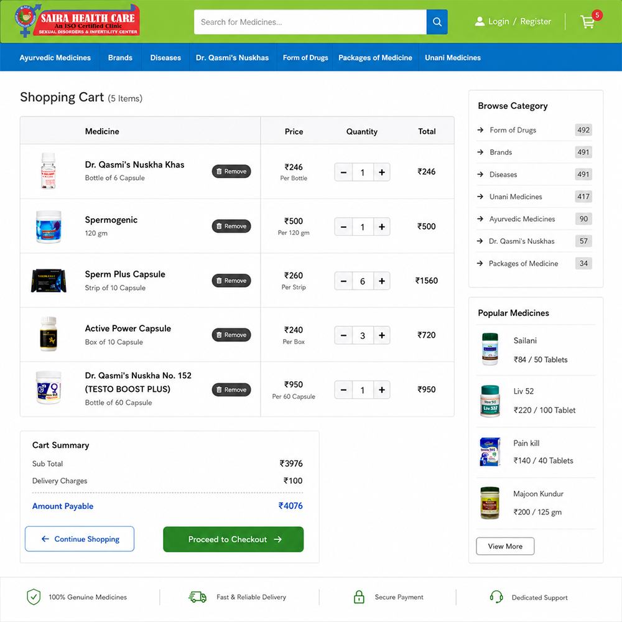Remove Sperm Plus Capsule from cart
This screenshot has height=622, width=622.
[x=231, y=281]
